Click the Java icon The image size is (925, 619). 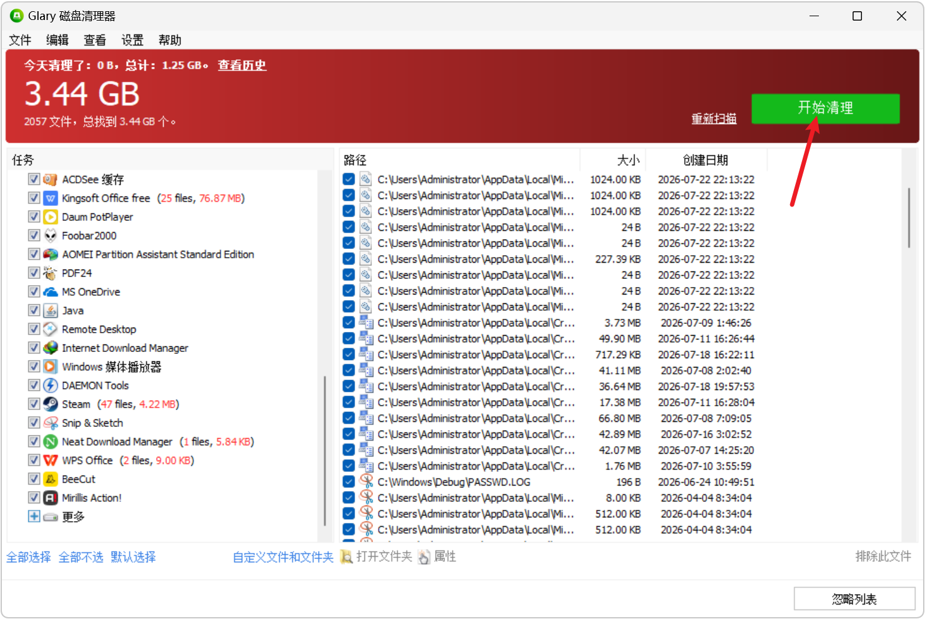click(x=51, y=311)
